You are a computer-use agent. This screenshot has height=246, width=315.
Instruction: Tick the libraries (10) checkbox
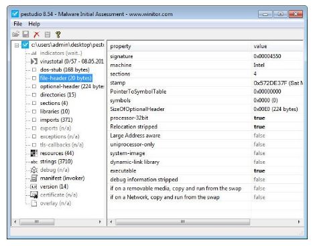(x=34, y=112)
